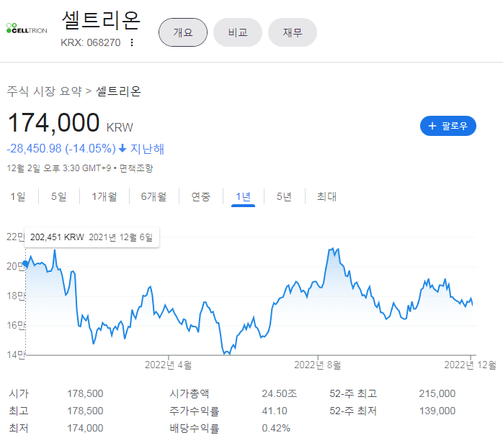The image size is (503, 443).
Task: Click the 52-주 최저 value 139,000
Action: tap(437, 411)
